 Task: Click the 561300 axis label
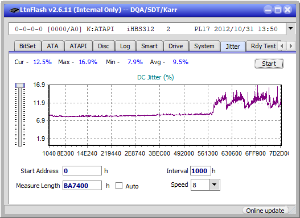pyautogui.click(x=207, y=153)
